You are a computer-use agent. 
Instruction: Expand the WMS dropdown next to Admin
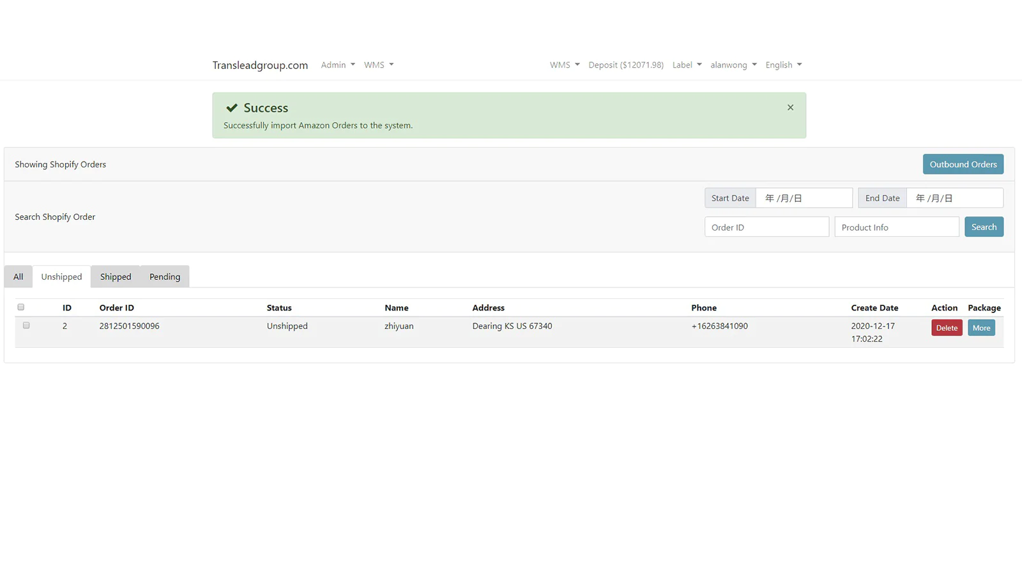pyautogui.click(x=379, y=65)
